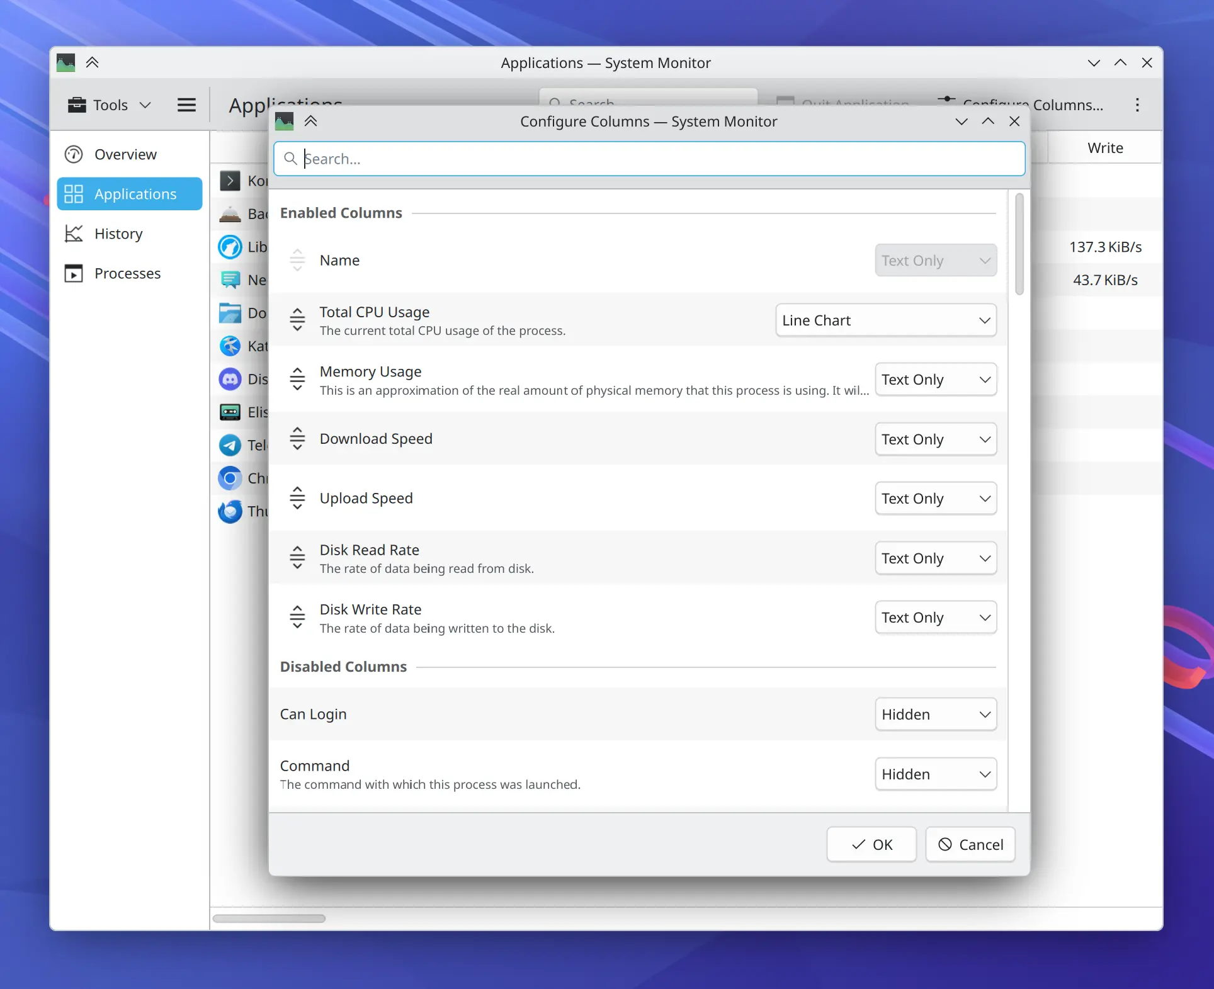Open the Tools menu
The height and width of the screenshot is (989, 1214).
click(108, 105)
